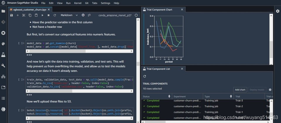Open the Tabs menu

95,3
